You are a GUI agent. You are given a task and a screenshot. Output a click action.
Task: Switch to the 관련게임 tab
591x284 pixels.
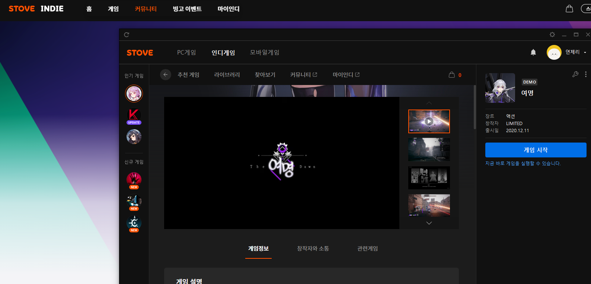[367, 248]
